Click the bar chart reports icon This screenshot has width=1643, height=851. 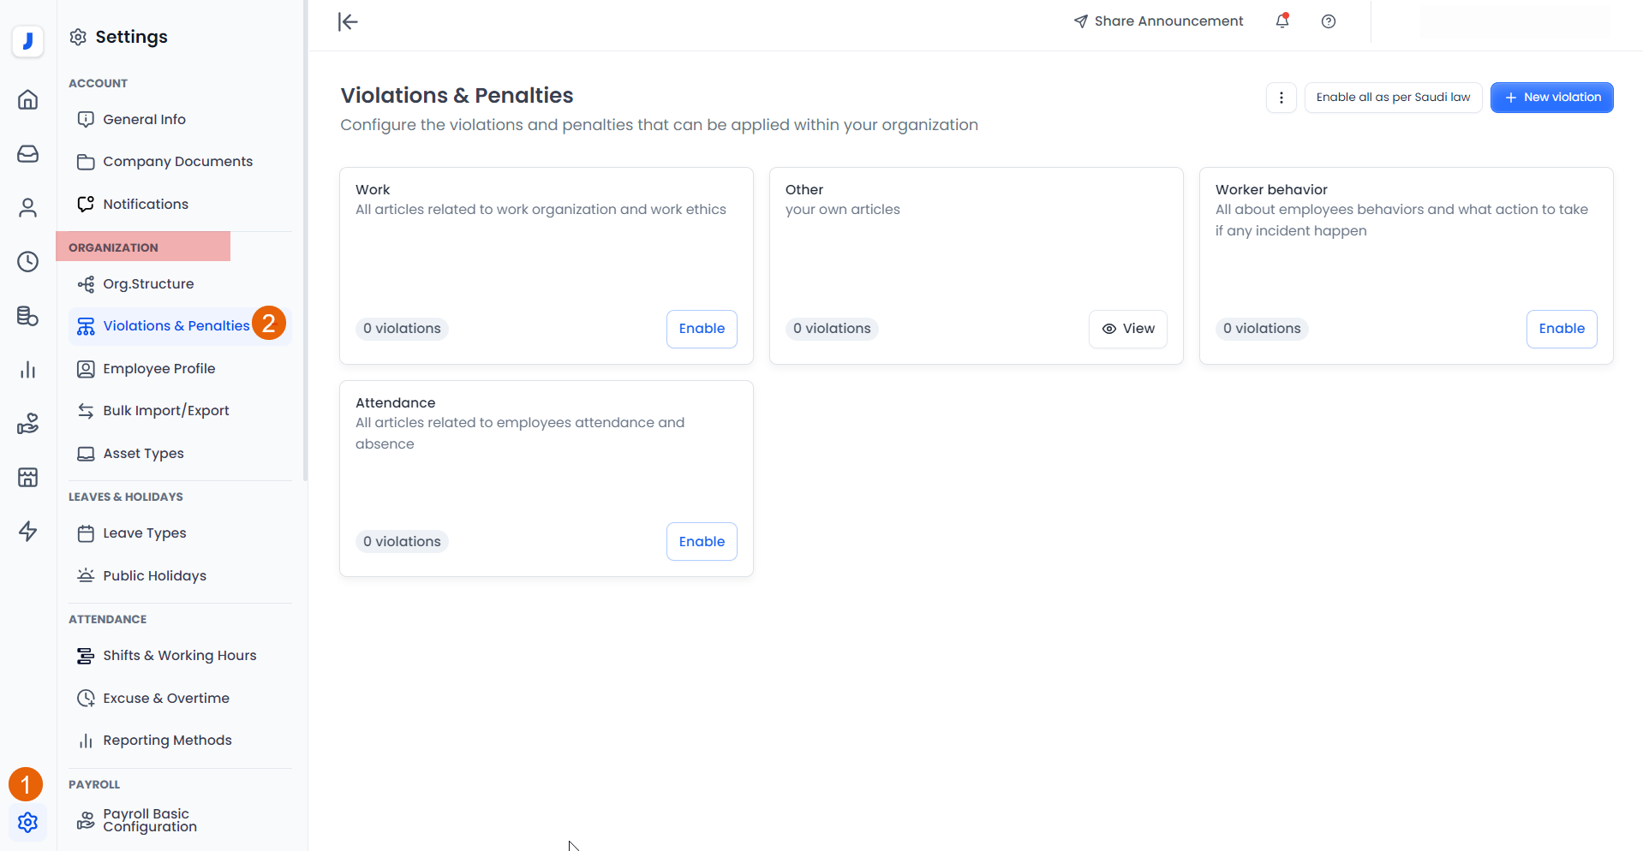tap(27, 370)
